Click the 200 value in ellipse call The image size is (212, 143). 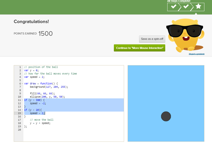(x=44, y=97)
